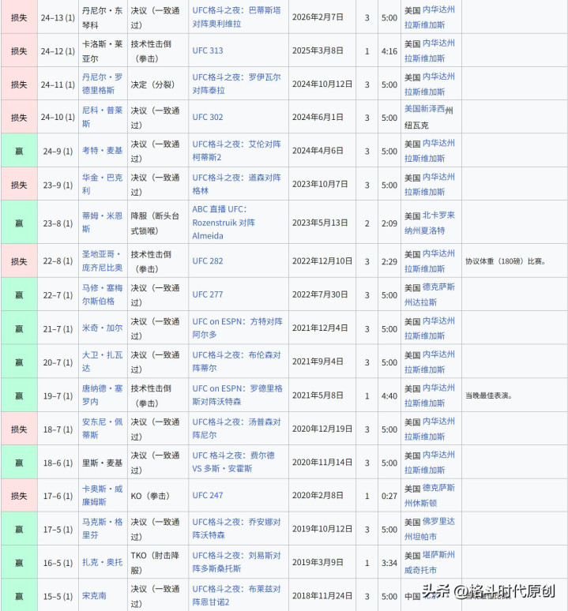Open UFC格斗之夜：罗伊瓦尔对阵泰拉 event link
This screenshot has height=611, width=568.
tap(236, 84)
